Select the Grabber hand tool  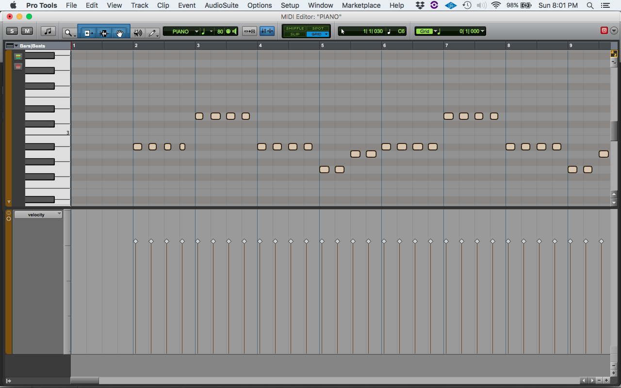coord(120,32)
